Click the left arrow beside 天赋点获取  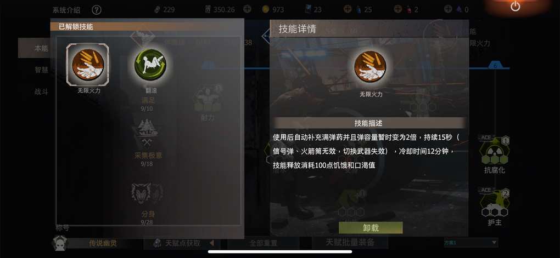(x=211, y=243)
